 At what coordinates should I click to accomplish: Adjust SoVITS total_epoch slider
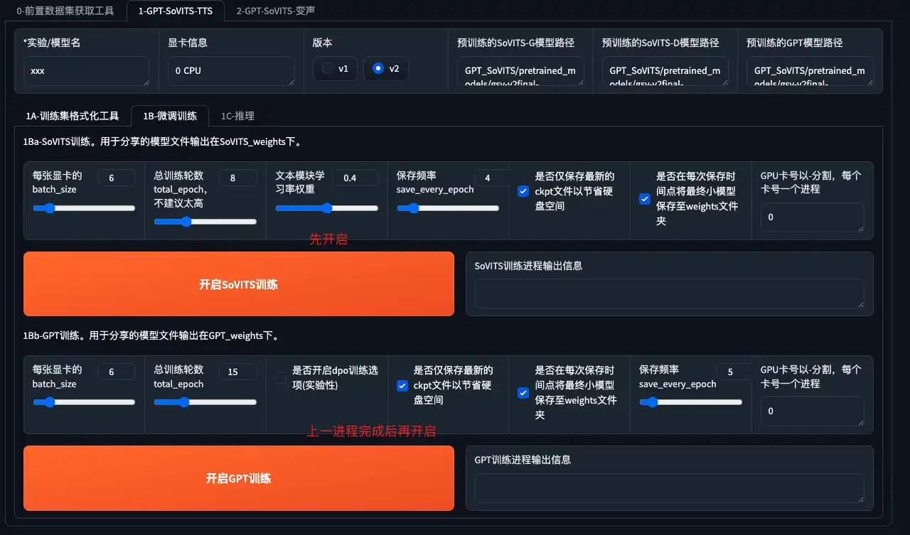(205, 222)
